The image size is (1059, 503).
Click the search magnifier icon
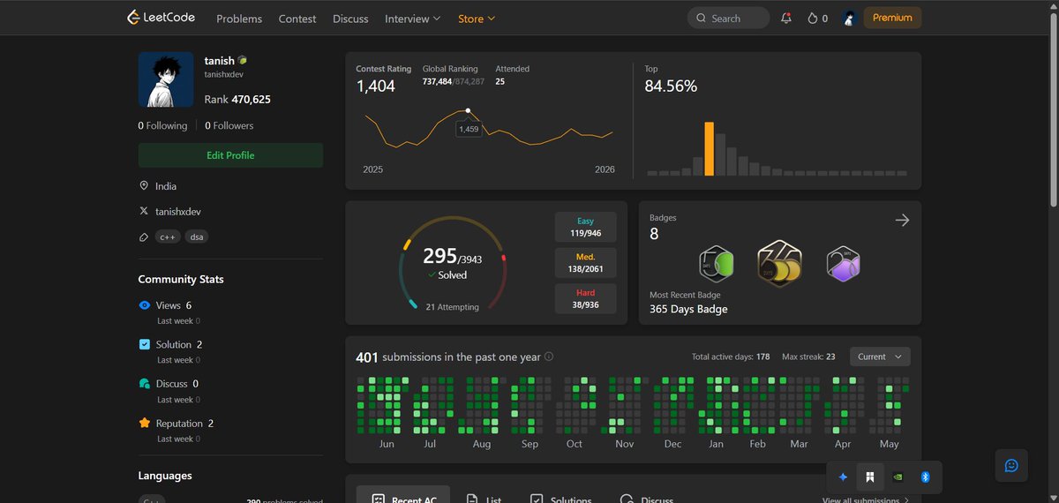tap(702, 18)
